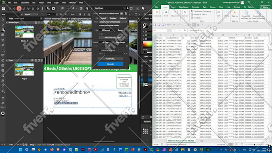Select the Zoom magnifier tool
The image size is (272, 153).
click(3, 103)
